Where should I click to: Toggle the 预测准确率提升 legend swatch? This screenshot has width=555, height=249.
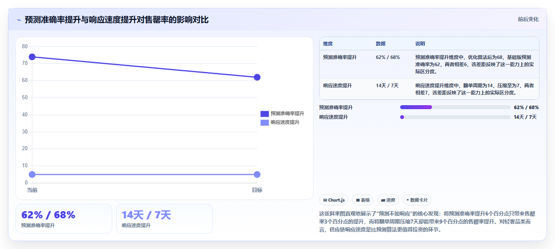pyautogui.click(x=265, y=114)
